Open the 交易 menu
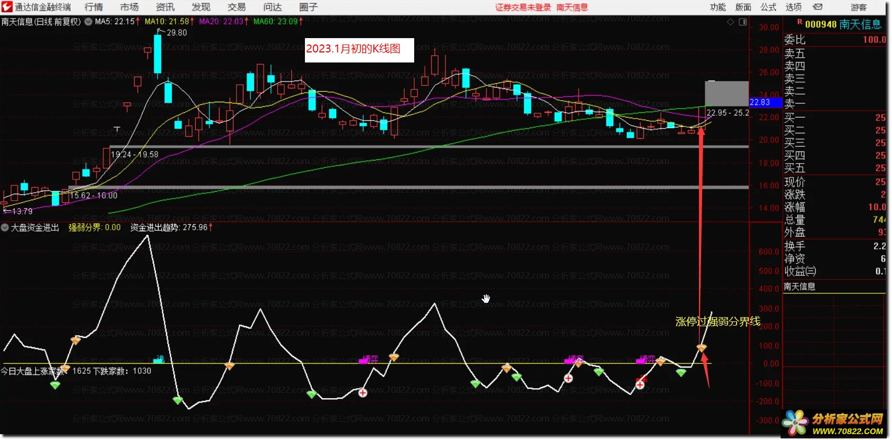The width and height of the screenshot is (892, 440). (237, 7)
